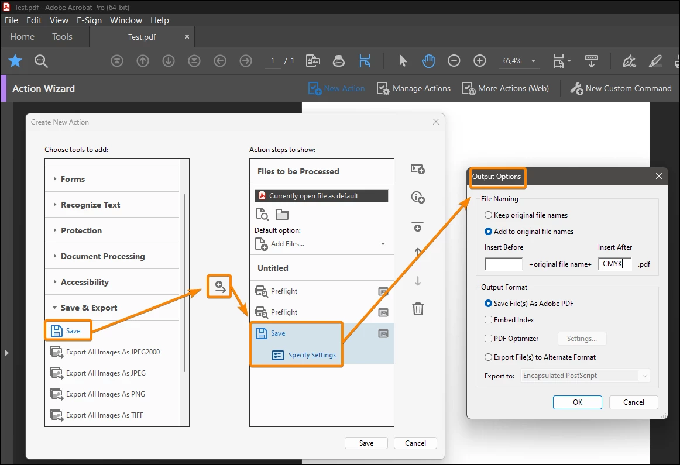Open the E-Sign menu
Image resolution: width=680 pixels, height=465 pixels.
pos(90,20)
